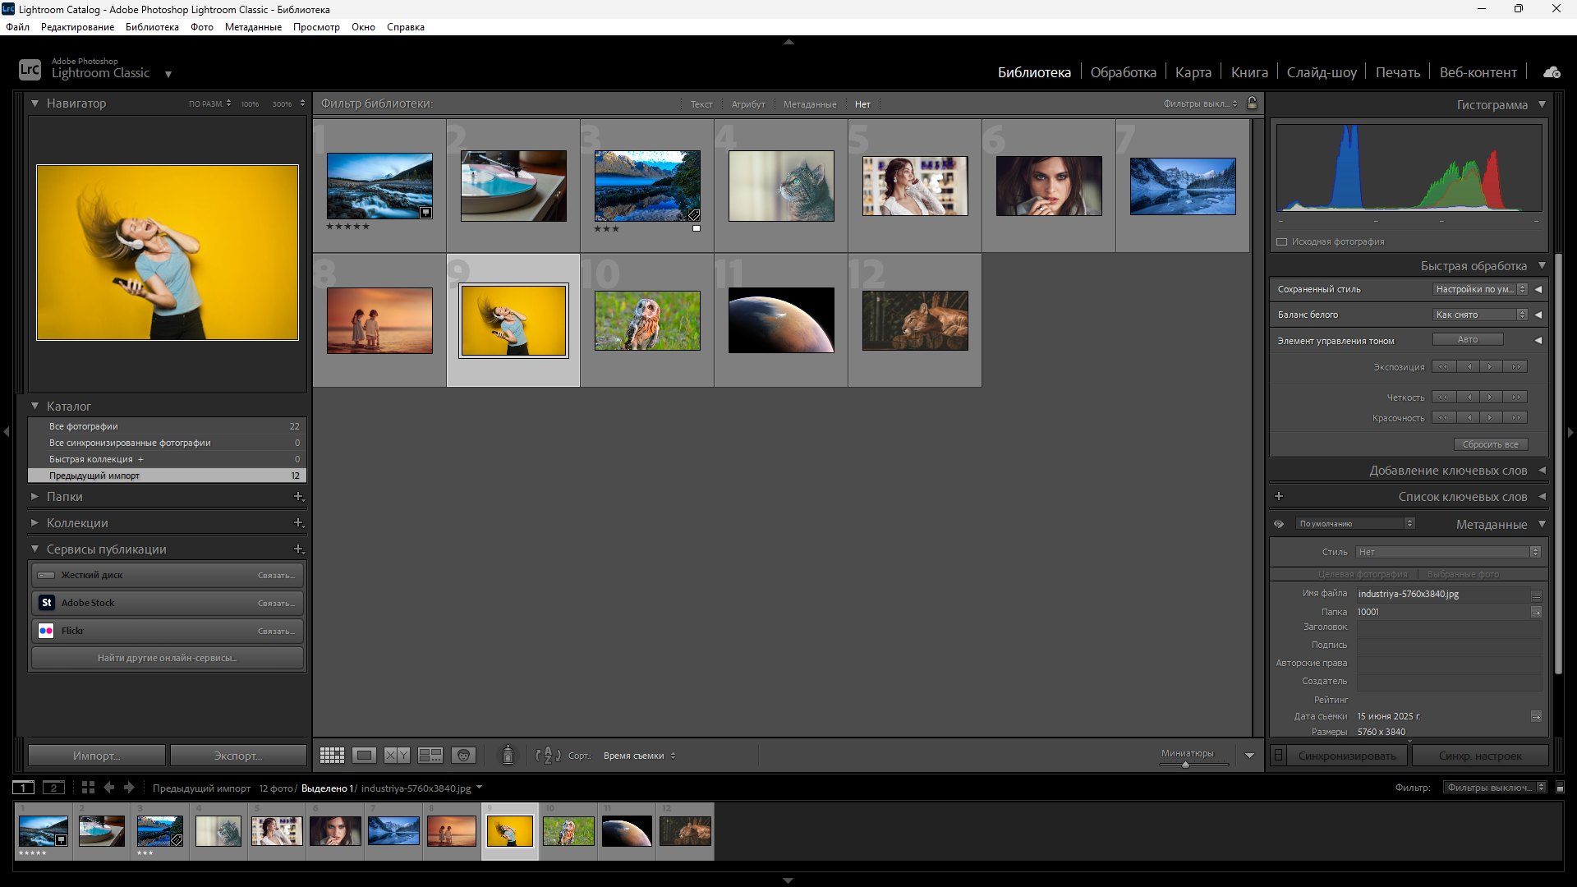Open Сохраненный стиль preset dropdown
1577x887 pixels.
pos(1480,289)
